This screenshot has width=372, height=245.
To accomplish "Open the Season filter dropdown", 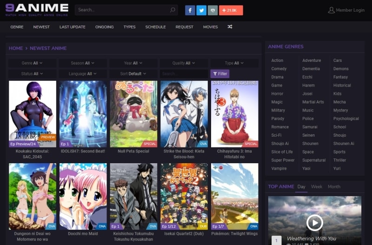I will click(83, 63).
